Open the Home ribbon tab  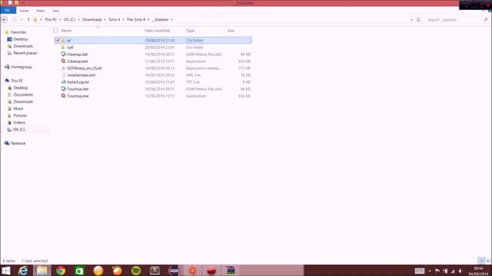tap(24, 11)
